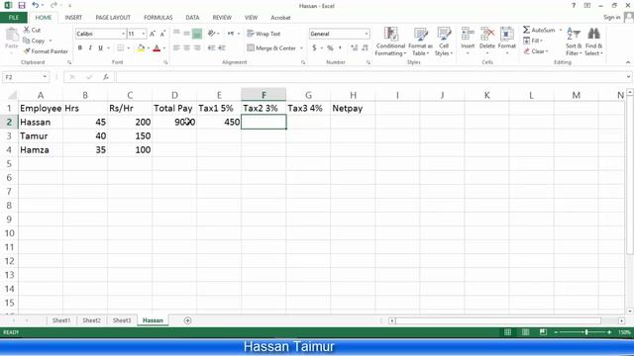This screenshot has height=356, width=634.
Task: Open Find & Select
Action: 593,42
